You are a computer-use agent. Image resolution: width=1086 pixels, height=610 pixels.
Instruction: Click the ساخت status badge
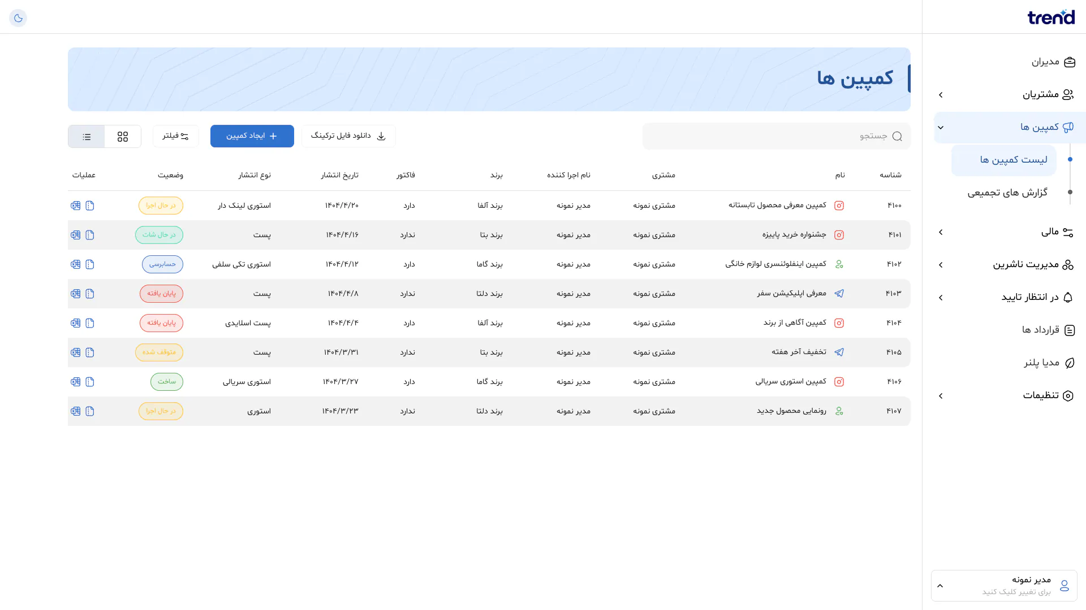[x=167, y=382]
